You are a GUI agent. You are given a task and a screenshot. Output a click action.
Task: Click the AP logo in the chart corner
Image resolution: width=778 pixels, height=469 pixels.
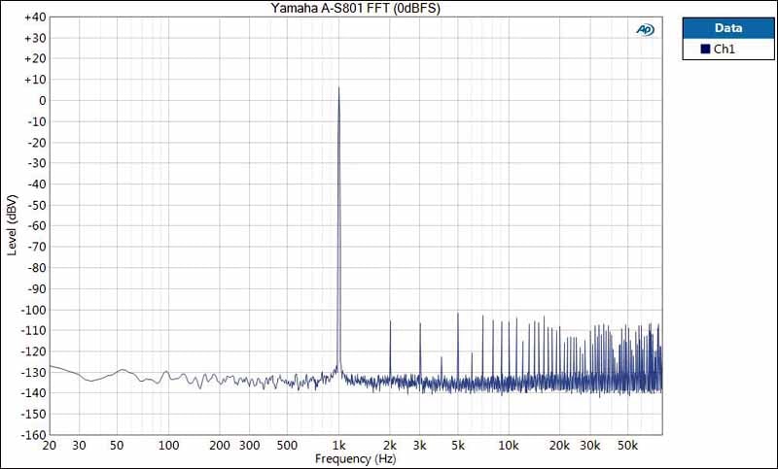point(645,30)
